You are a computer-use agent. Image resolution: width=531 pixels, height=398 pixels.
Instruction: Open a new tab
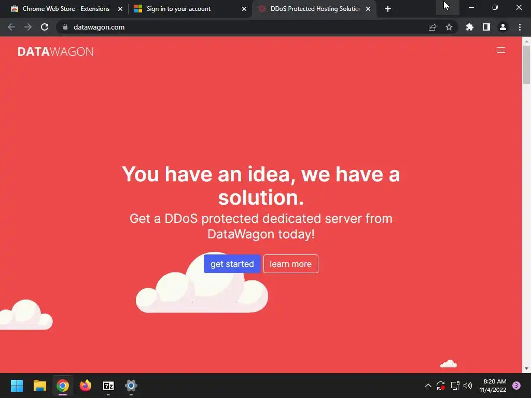[388, 9]
